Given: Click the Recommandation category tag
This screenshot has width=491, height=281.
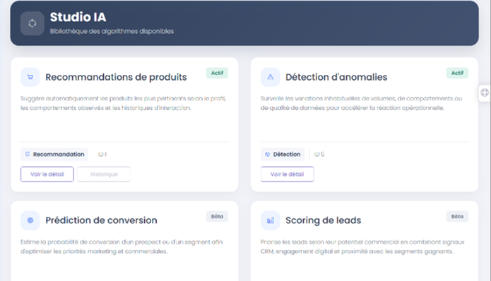Looking at the screenshot, I should [54, 155].
